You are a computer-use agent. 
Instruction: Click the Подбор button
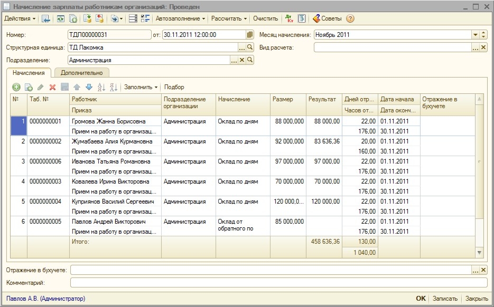click(174, 87)
